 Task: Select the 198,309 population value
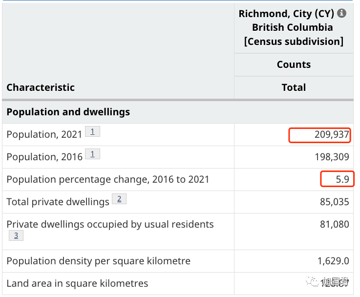(x=332, y=157)
